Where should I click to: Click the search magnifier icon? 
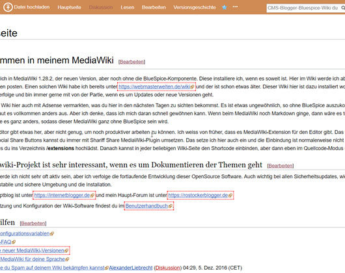tap(343, 8)
